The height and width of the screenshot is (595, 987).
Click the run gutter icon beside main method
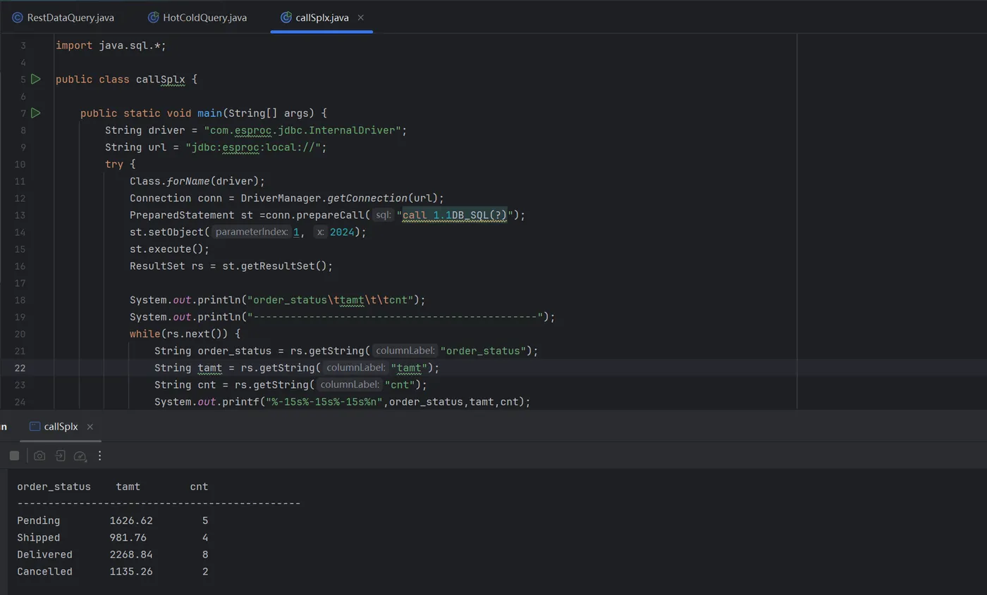(35, 113)
